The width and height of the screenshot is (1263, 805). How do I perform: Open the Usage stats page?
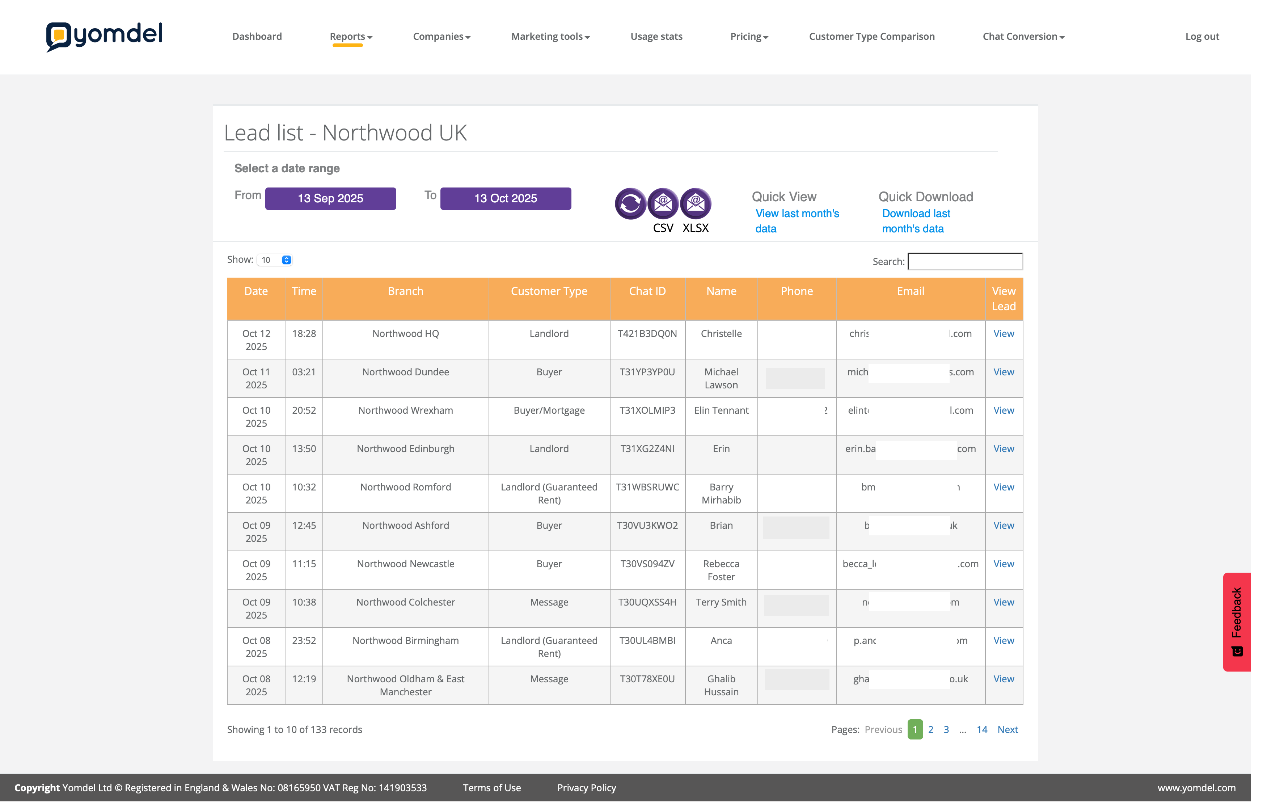656,36
